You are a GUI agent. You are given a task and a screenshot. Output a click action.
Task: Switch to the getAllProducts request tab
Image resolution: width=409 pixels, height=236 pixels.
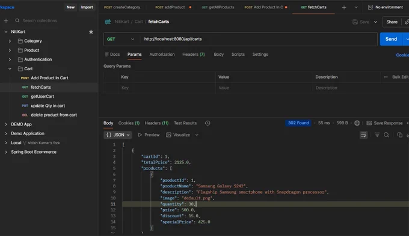(218, 7)
